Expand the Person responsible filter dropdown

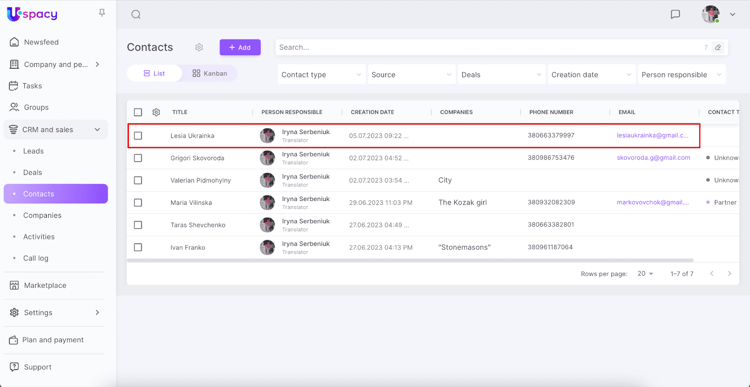coord(681,74)
